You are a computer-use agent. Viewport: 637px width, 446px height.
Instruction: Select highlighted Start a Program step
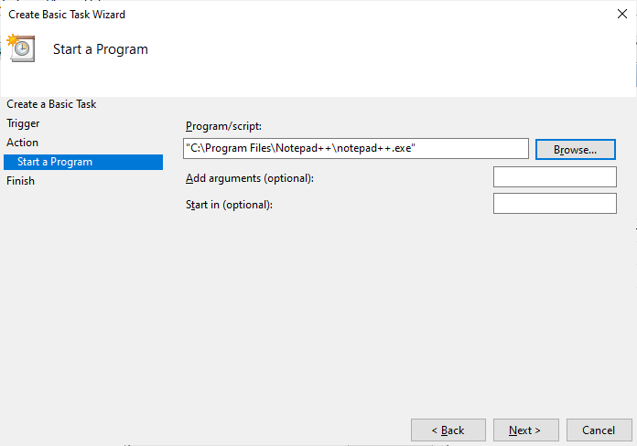point(83,162)
